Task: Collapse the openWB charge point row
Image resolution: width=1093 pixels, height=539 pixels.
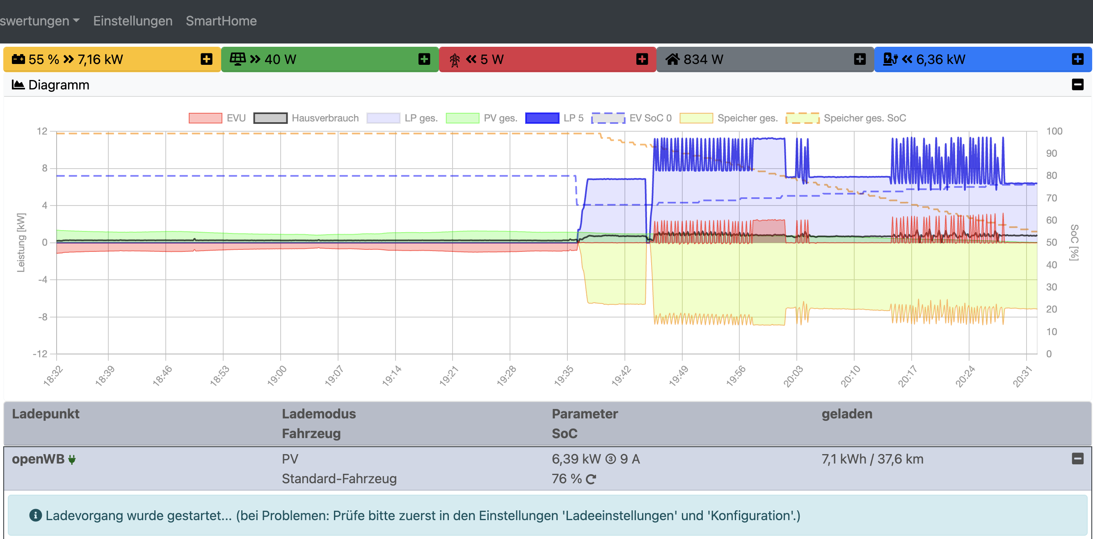Action: click(1077, 459)
